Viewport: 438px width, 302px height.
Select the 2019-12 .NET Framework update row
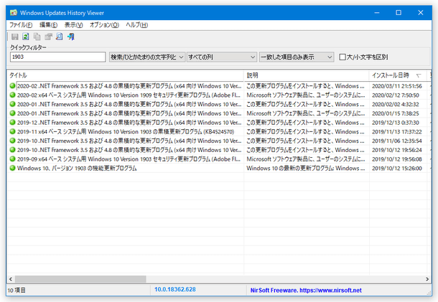[219, 122]
